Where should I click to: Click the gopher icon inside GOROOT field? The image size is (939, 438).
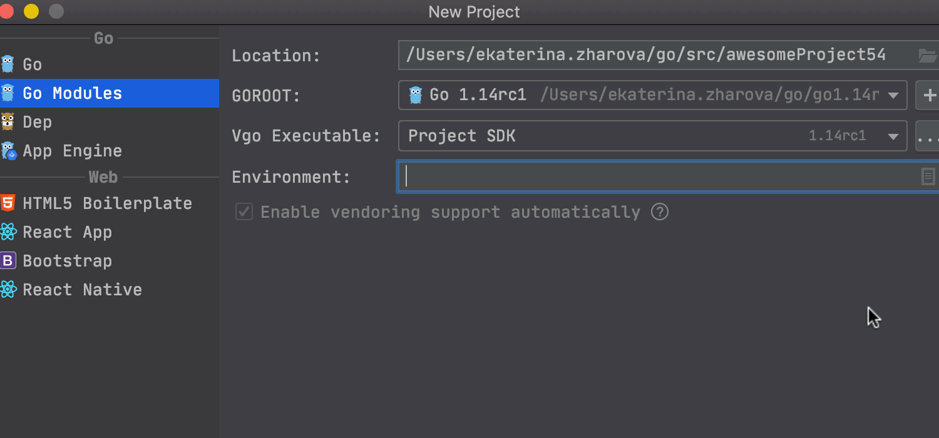click(416, 95)
